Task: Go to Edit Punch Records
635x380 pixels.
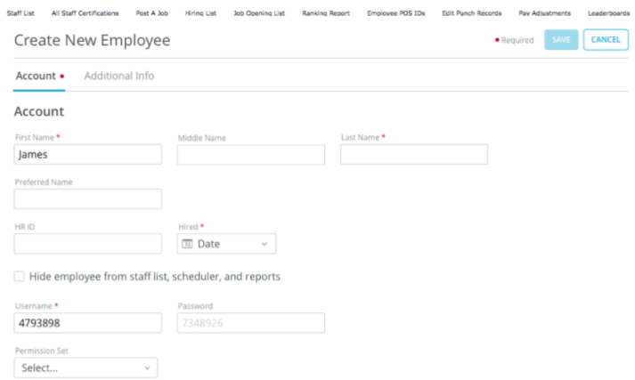Action: click(x=471, y=13)
